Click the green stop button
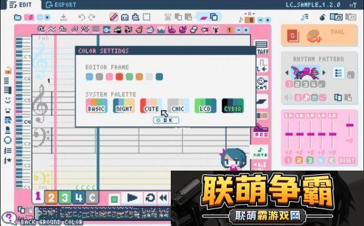Image resolution: width=364 pixels, height=226 pixels. coord(114,199)
